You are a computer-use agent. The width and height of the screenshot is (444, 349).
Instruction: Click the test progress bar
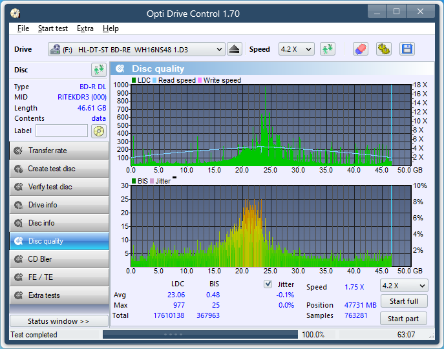200,335
